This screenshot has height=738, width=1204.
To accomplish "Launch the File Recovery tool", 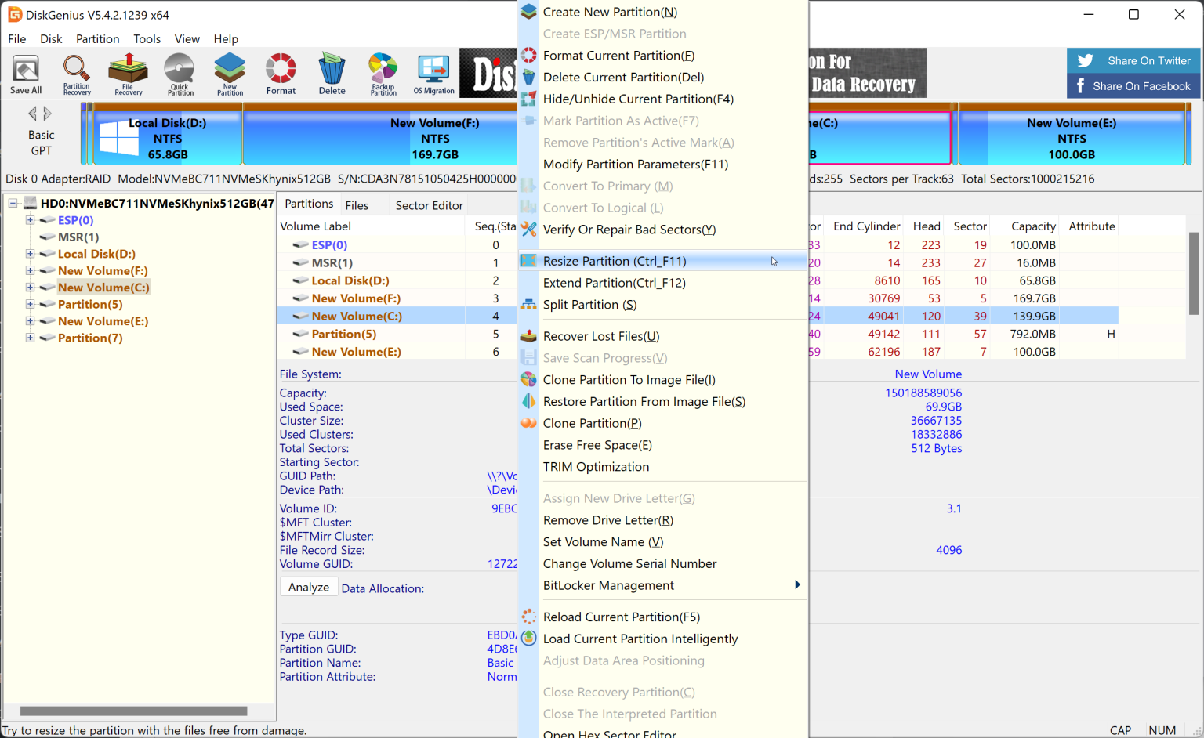I will click(x=127, y=73).
